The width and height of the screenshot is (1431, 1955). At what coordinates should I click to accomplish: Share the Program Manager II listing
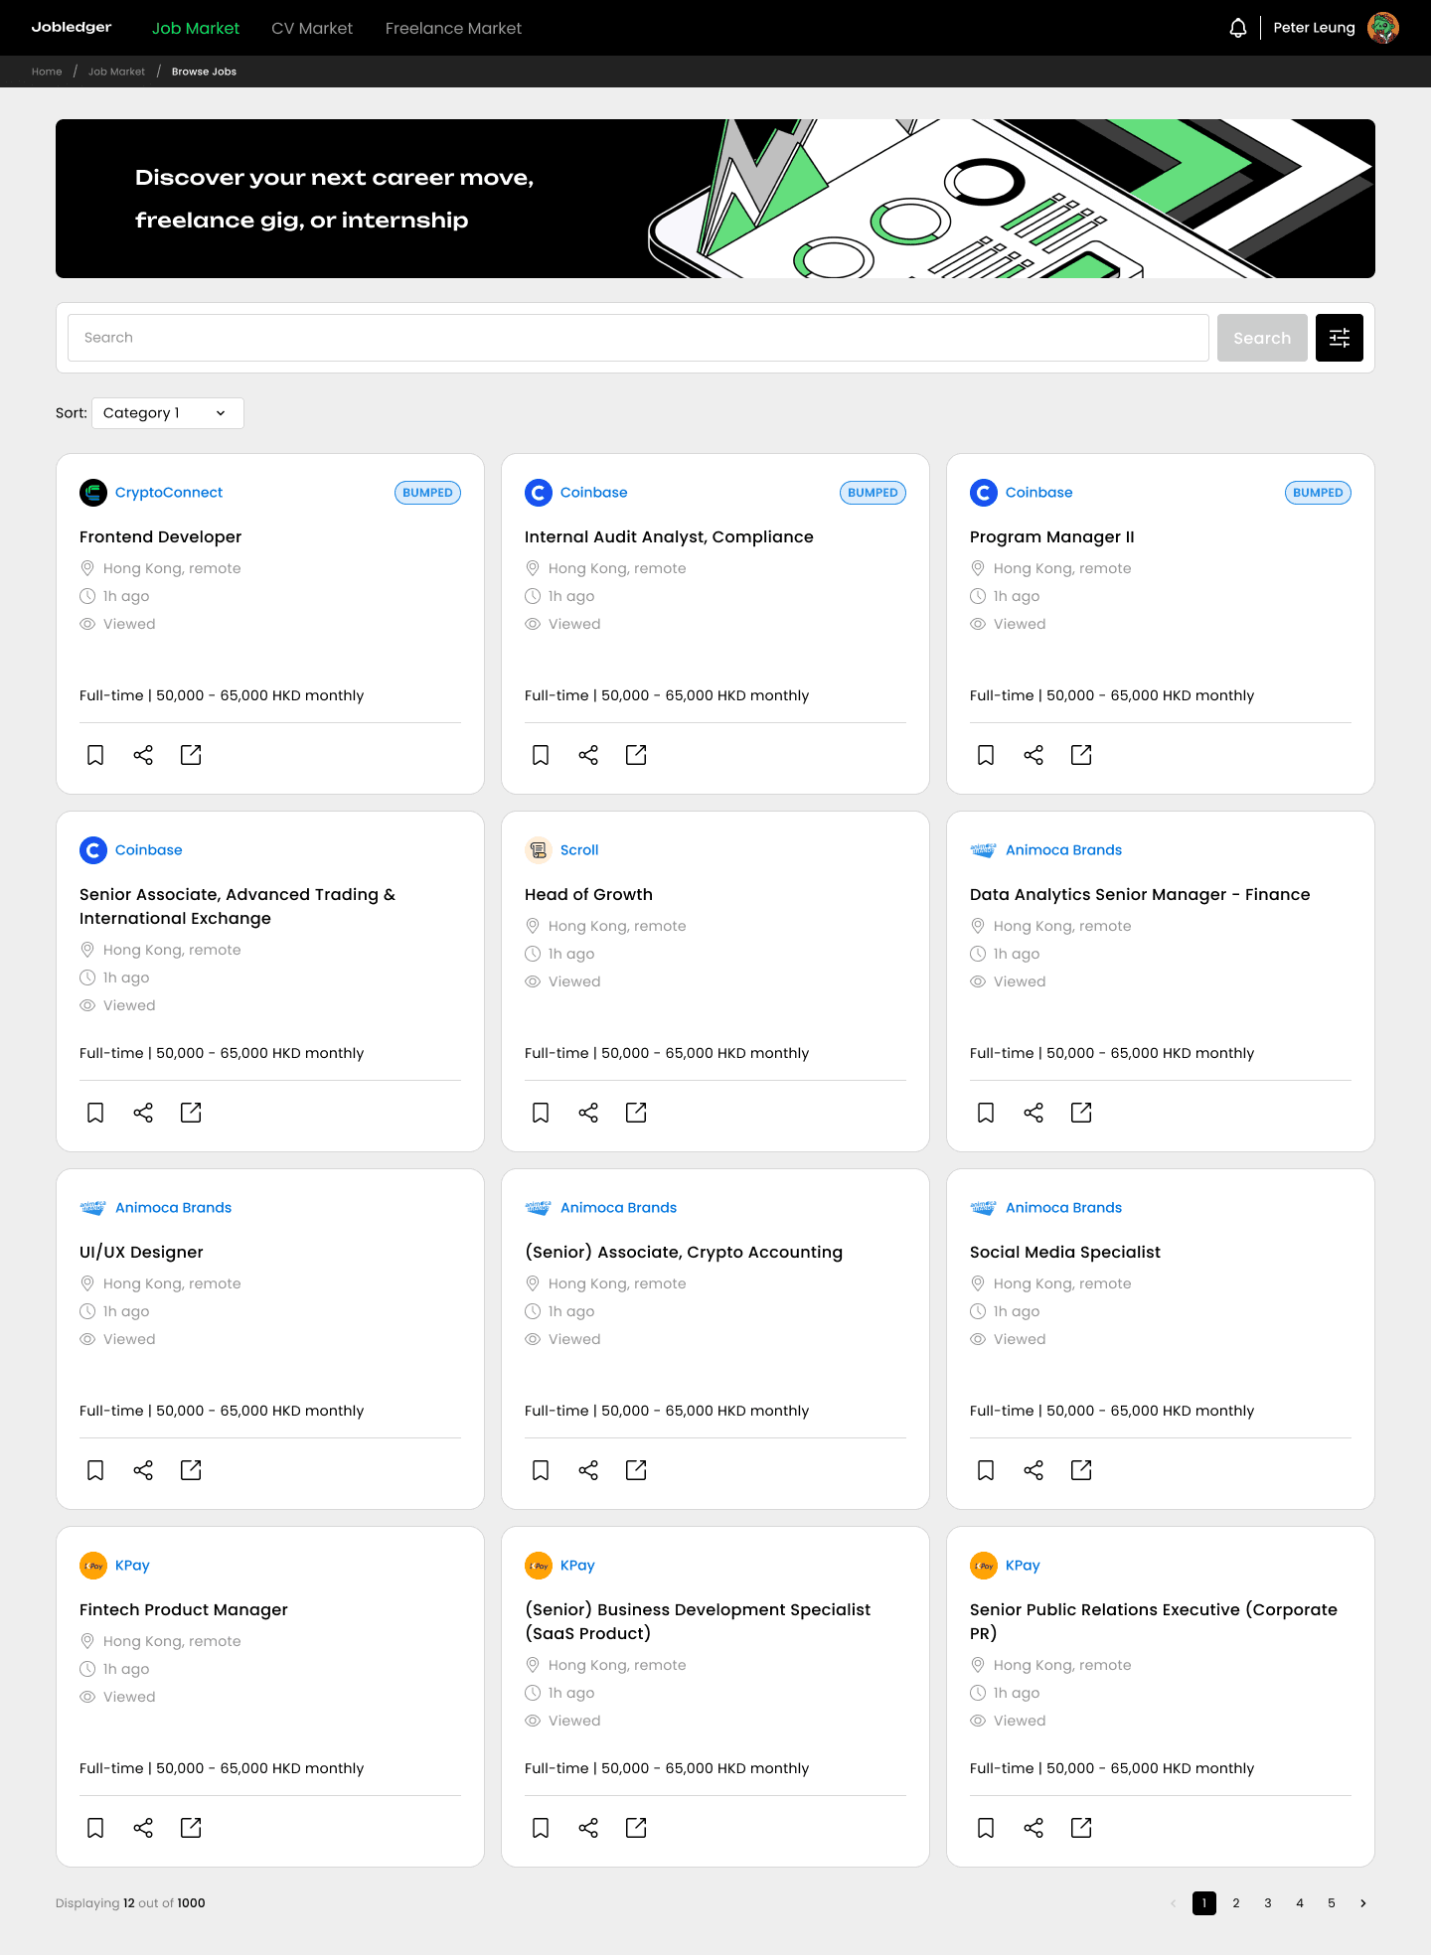1033,755
